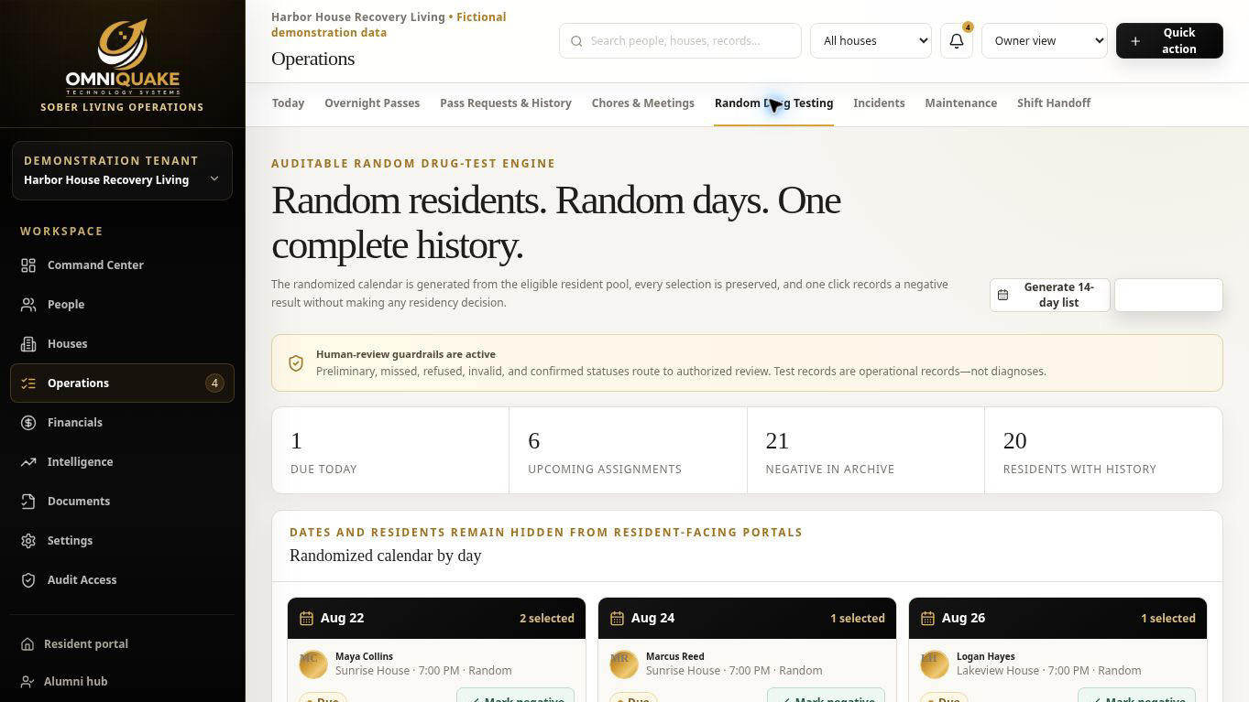Image resolution: width=1249 pixels, height=702 pixels.
Task: Click the search people, houses, records field
Action: tap(680, 41)
